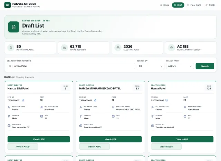Image resolution: width=221 pixels, height=161 pixels.
Task: Open the Home navigation link
Action: [x=165, y=5]
